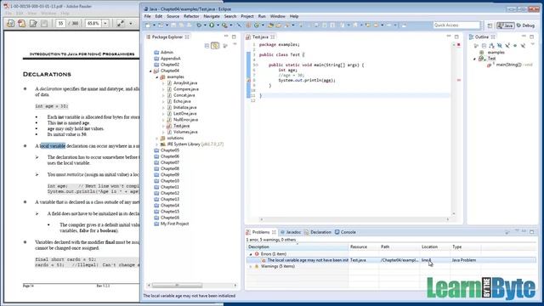Minimize the Package Explorer panel
Viewport: 544px width, 306px height.
coord(226,37)
